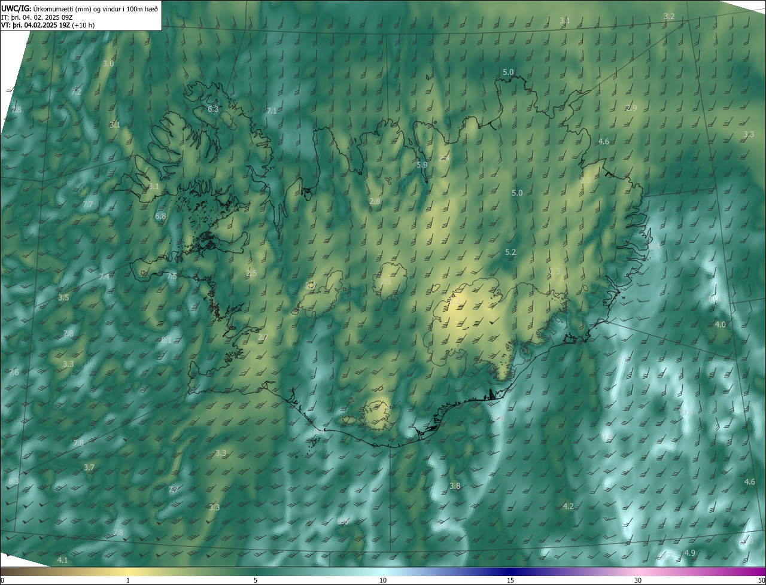Click the map value 2.3
The height and width of the screenshot is (585, 766).
[x=555, y=272]
